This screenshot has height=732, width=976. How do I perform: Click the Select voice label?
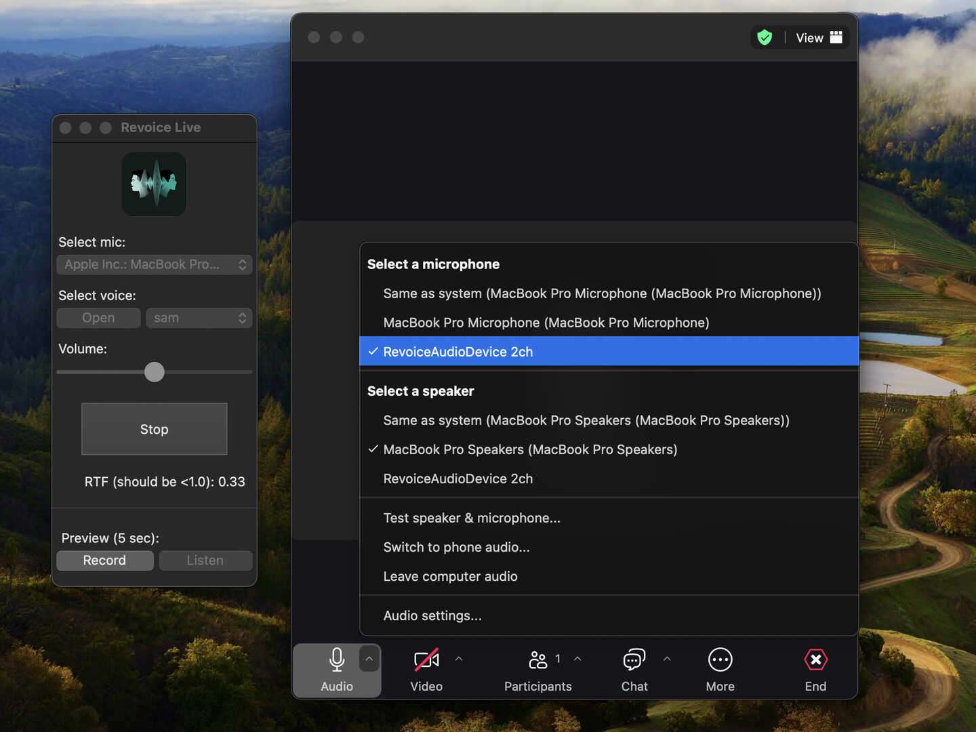pos(97,296)
